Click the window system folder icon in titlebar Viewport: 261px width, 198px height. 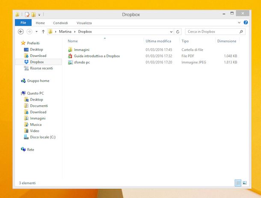point(17,15)
